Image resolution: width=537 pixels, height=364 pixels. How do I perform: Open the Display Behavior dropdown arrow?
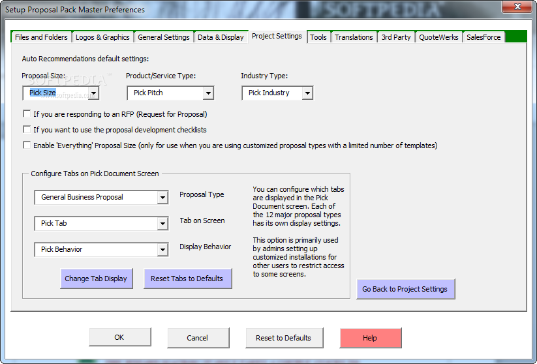162,250
